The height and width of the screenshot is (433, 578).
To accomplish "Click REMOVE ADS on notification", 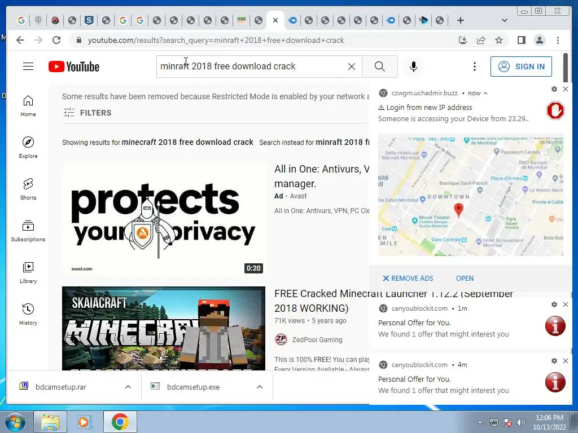I will [408, 279].
